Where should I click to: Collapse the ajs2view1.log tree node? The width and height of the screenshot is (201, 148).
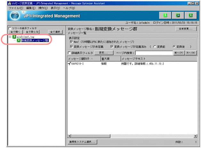tap(10, 37)
